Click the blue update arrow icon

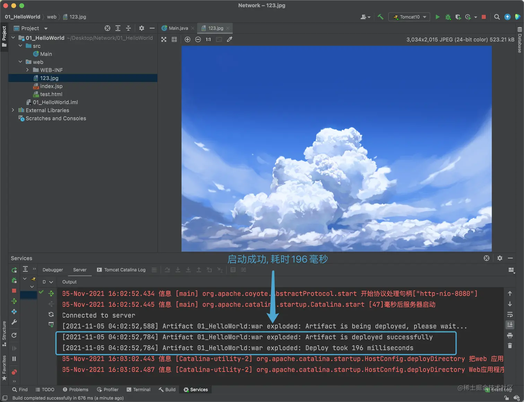tap(507, 17)
